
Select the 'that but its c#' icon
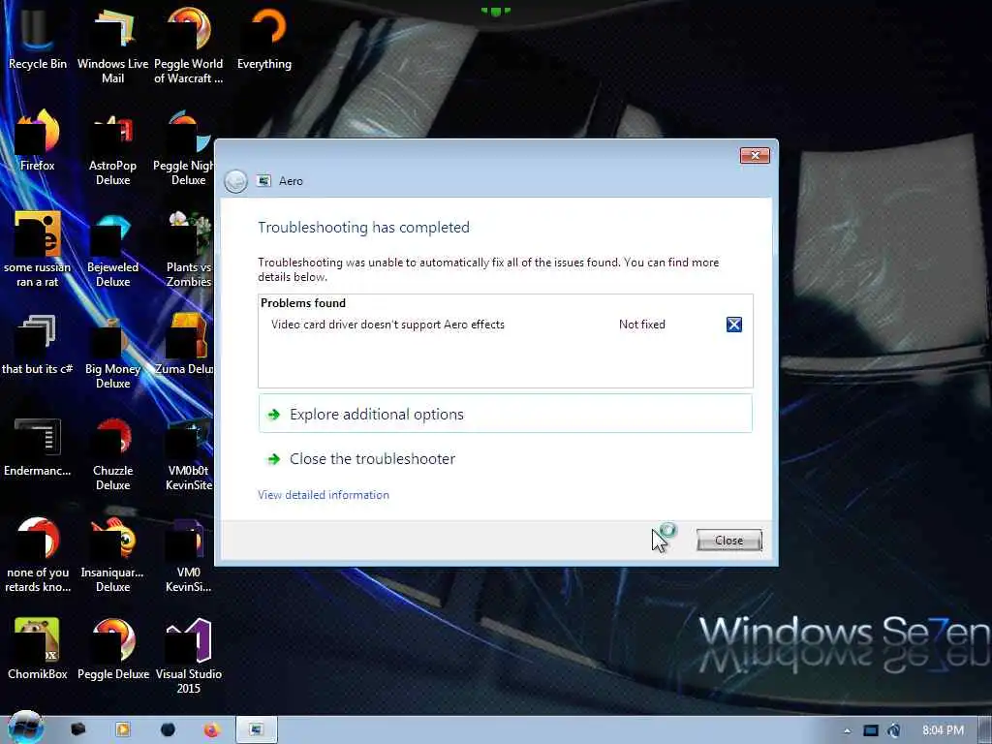[38, 344]
